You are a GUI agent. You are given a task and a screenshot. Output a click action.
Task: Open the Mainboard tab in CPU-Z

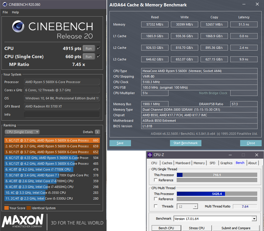pyautogui.click(x=183, y=163)
